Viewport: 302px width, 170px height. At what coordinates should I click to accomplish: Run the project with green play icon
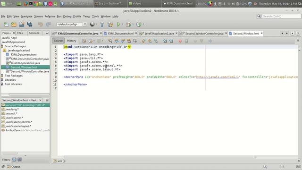pos(118,24)
